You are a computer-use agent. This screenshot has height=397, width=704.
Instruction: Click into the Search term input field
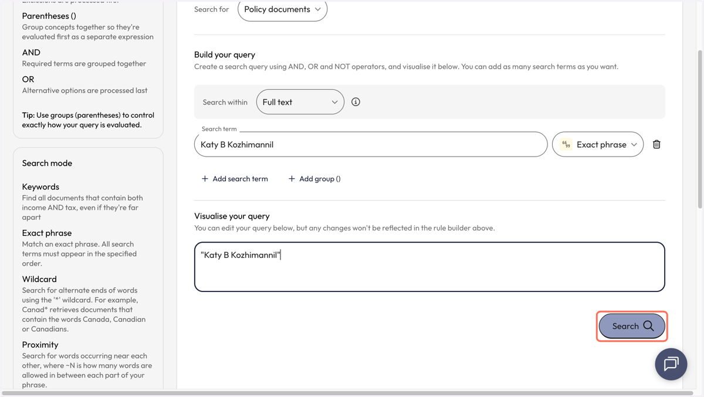pyautogui.click(x=371, y=144)
